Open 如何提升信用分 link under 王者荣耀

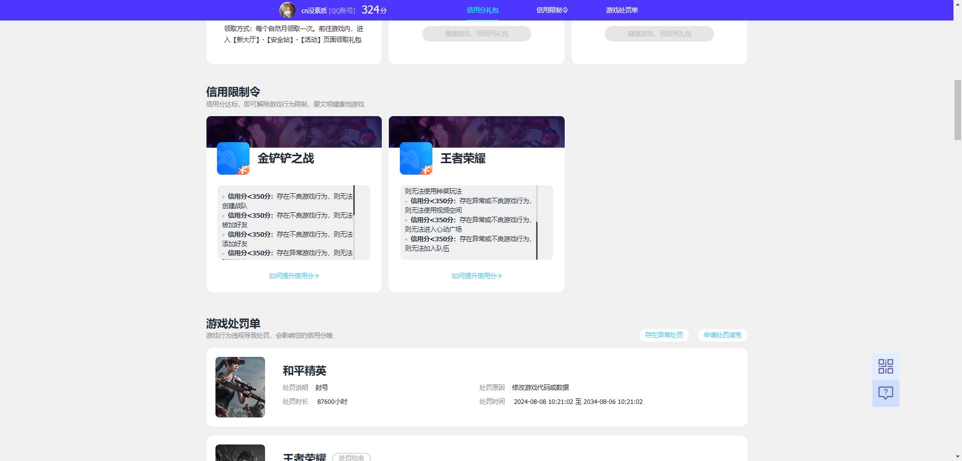pos(476,276)
